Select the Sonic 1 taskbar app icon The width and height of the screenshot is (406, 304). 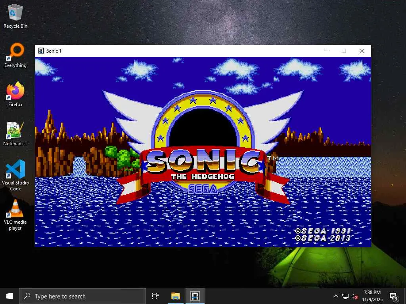click(195, 296)
